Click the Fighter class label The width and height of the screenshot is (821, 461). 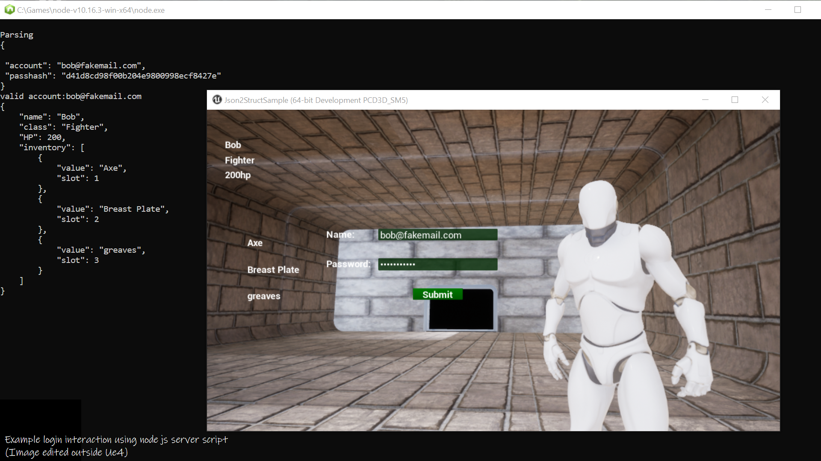click(239, 160)
